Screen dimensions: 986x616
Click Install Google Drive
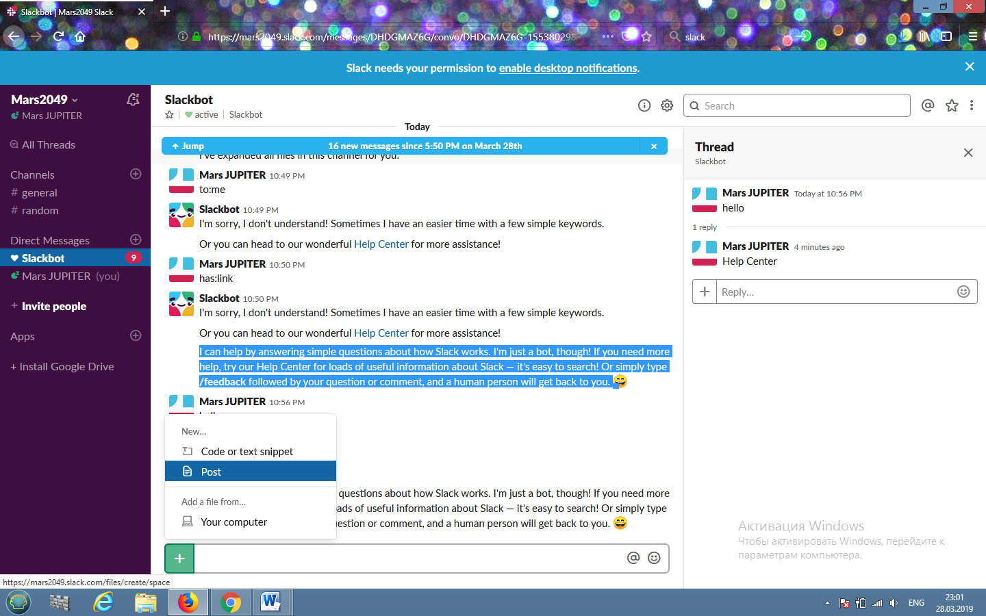tap(62, 366)
